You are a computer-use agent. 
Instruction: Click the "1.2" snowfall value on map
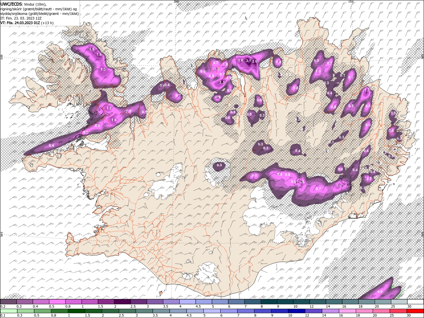pyautogui.click(x=109, y=108)
